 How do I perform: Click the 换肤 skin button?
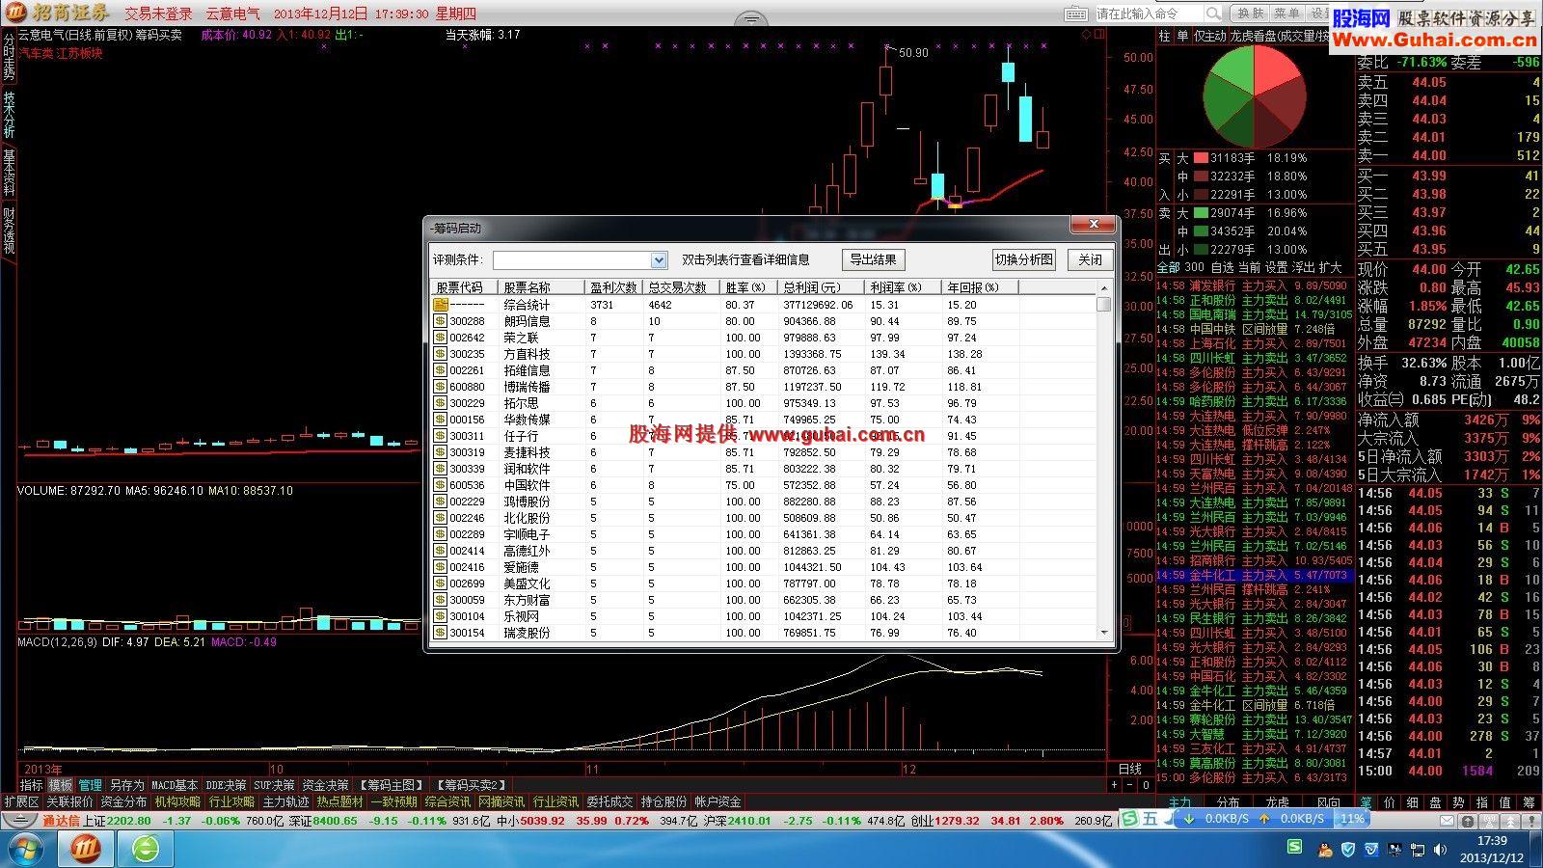click(x=1250, y=14)
